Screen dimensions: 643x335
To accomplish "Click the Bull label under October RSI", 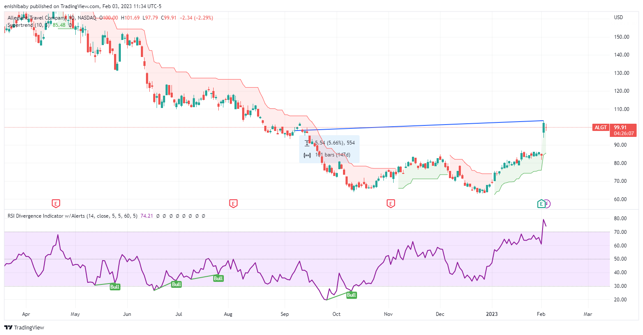I will click(351, 295).
